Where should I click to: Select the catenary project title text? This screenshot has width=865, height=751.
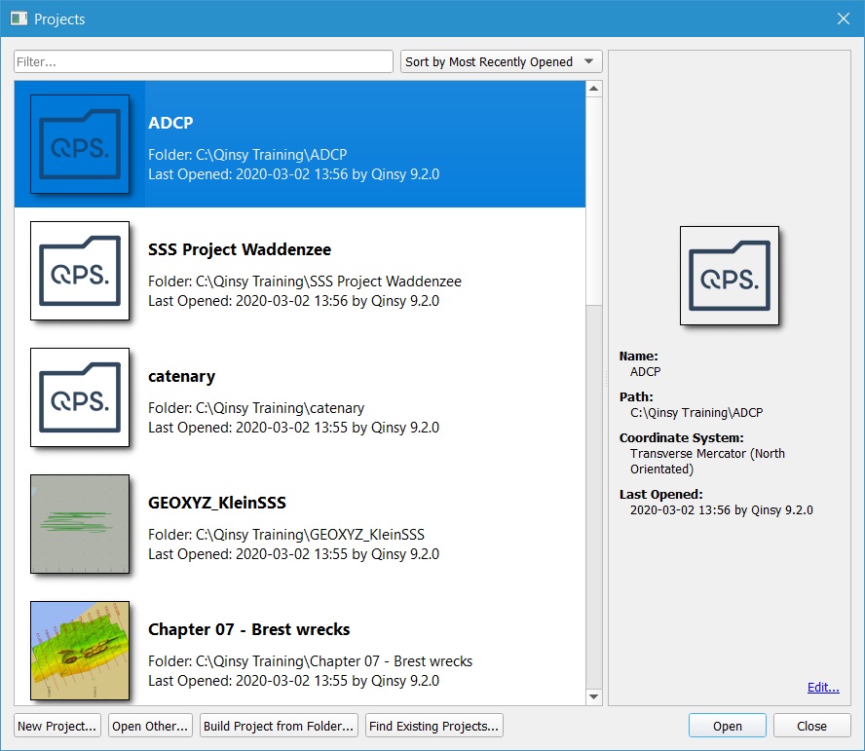click(181, 376)
